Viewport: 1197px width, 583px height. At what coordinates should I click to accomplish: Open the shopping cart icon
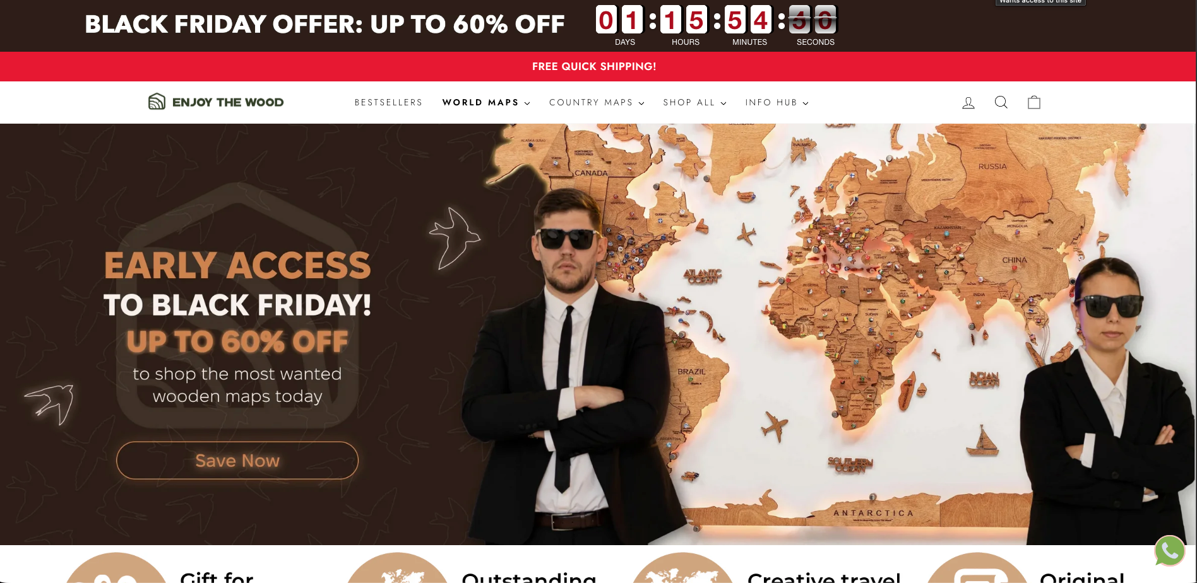pos(1034,102)
